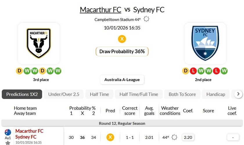Image resolution: width=244 pixels, height=145 pixels.
Task: Select the Handicap tab
Action: pos(216,94)
